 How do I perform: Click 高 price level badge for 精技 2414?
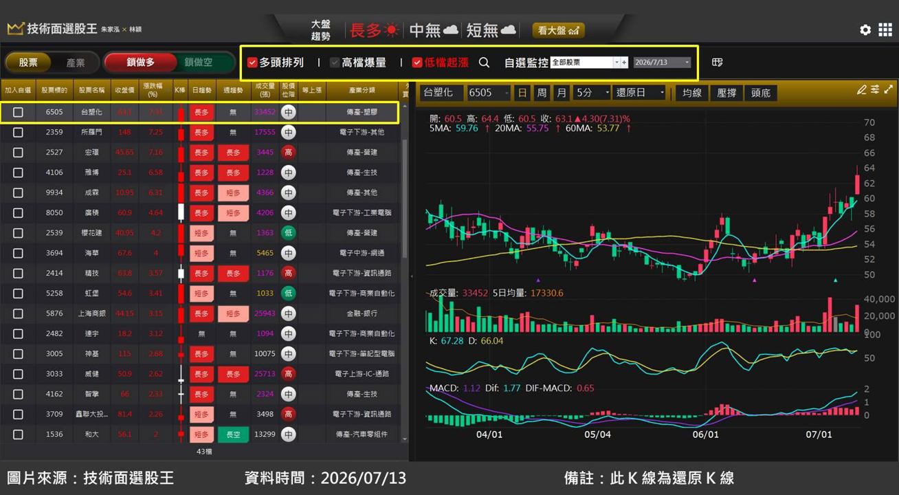click(x=288, y=273)
